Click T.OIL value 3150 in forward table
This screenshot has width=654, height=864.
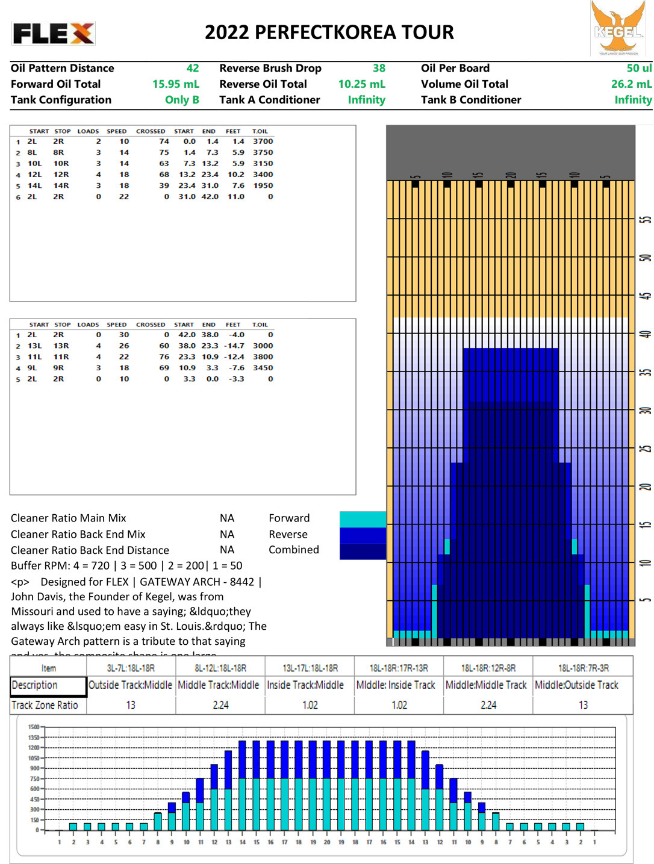263,163
